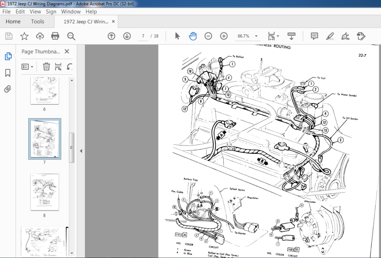381x258 pixels.
Task: Collapse the navigation pane with arrow
Action: click(x=81, y=151)
